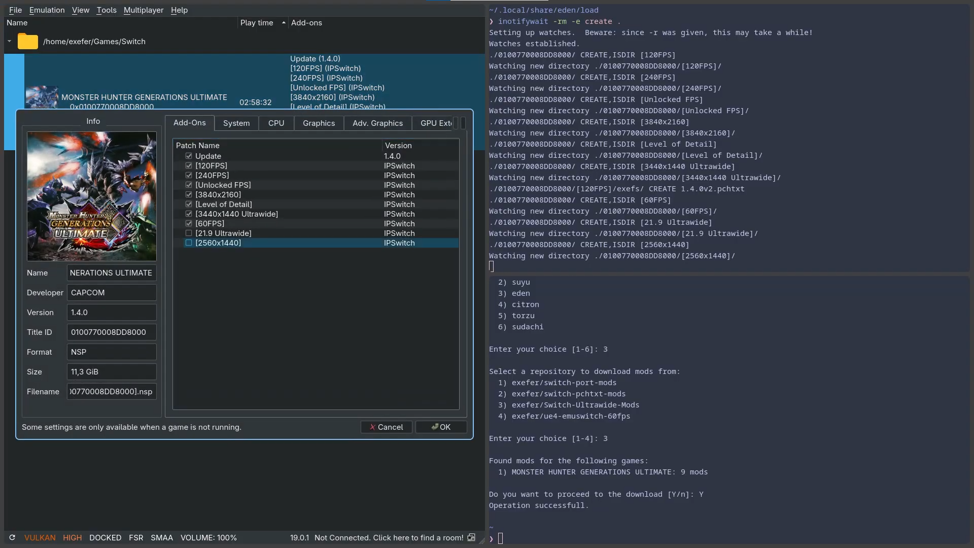
Task: Collapse the /home/exefer/Games/Switch folder tree
Action: pyautogui.click(x=9, y=42)
